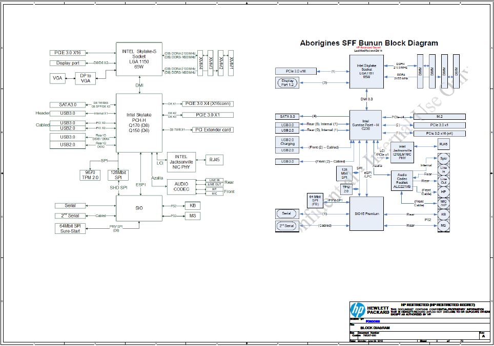The image size is (494, 346).
Task: Click the 'PCIe 3.0 x16' box beside the LGA1151 socket
Action: (x=296, y=71)
